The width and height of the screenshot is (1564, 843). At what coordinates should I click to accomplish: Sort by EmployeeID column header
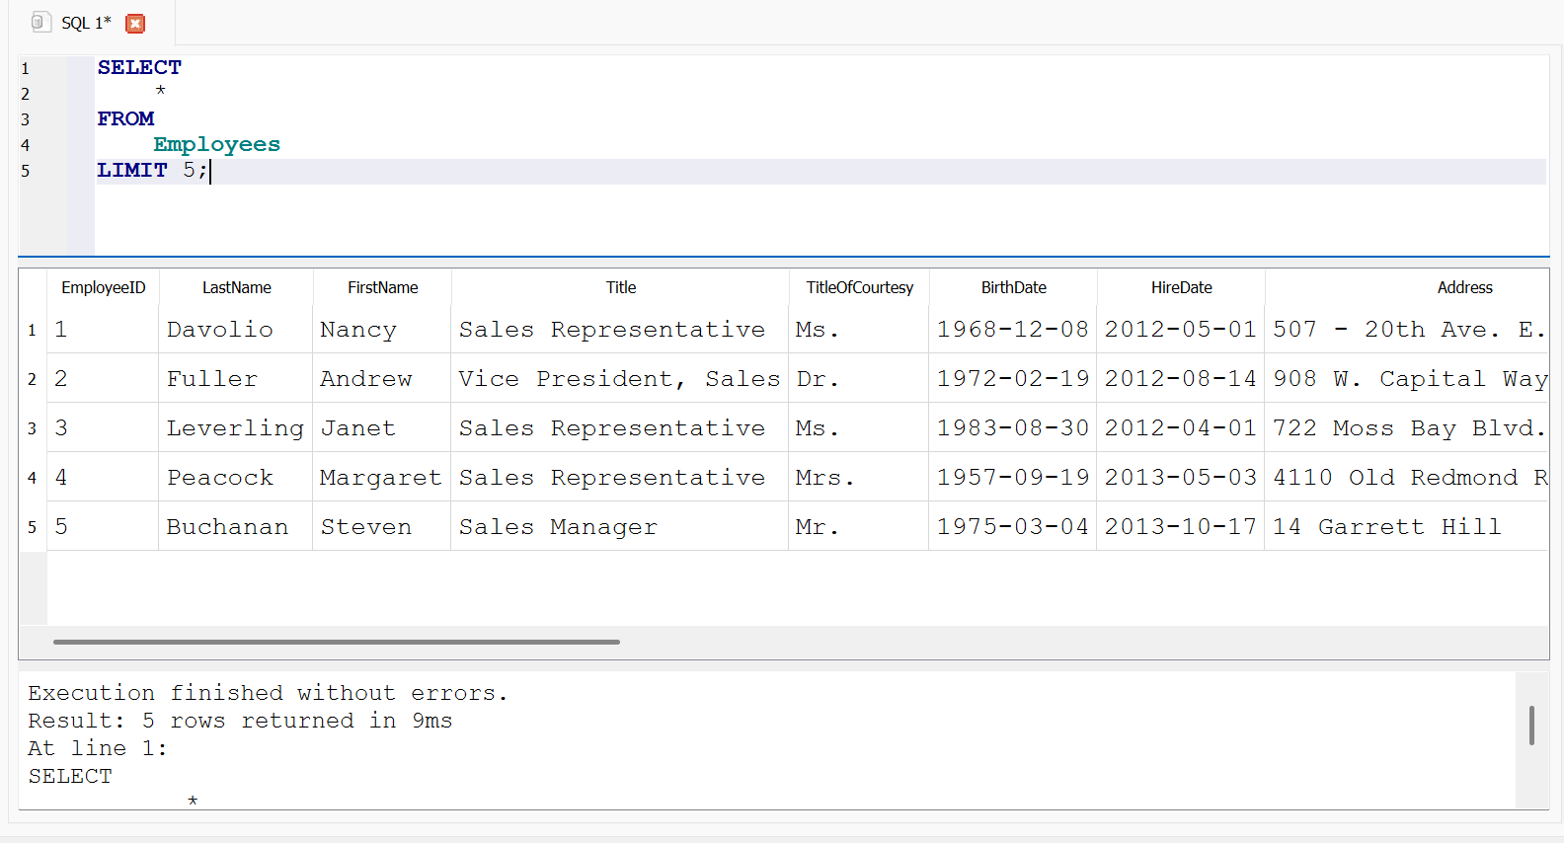pyautogui.click(x=103, y=287)
